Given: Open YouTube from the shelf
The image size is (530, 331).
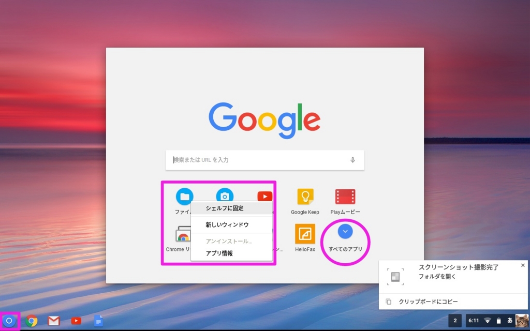Looking at the screenshot, I should 76,321.
